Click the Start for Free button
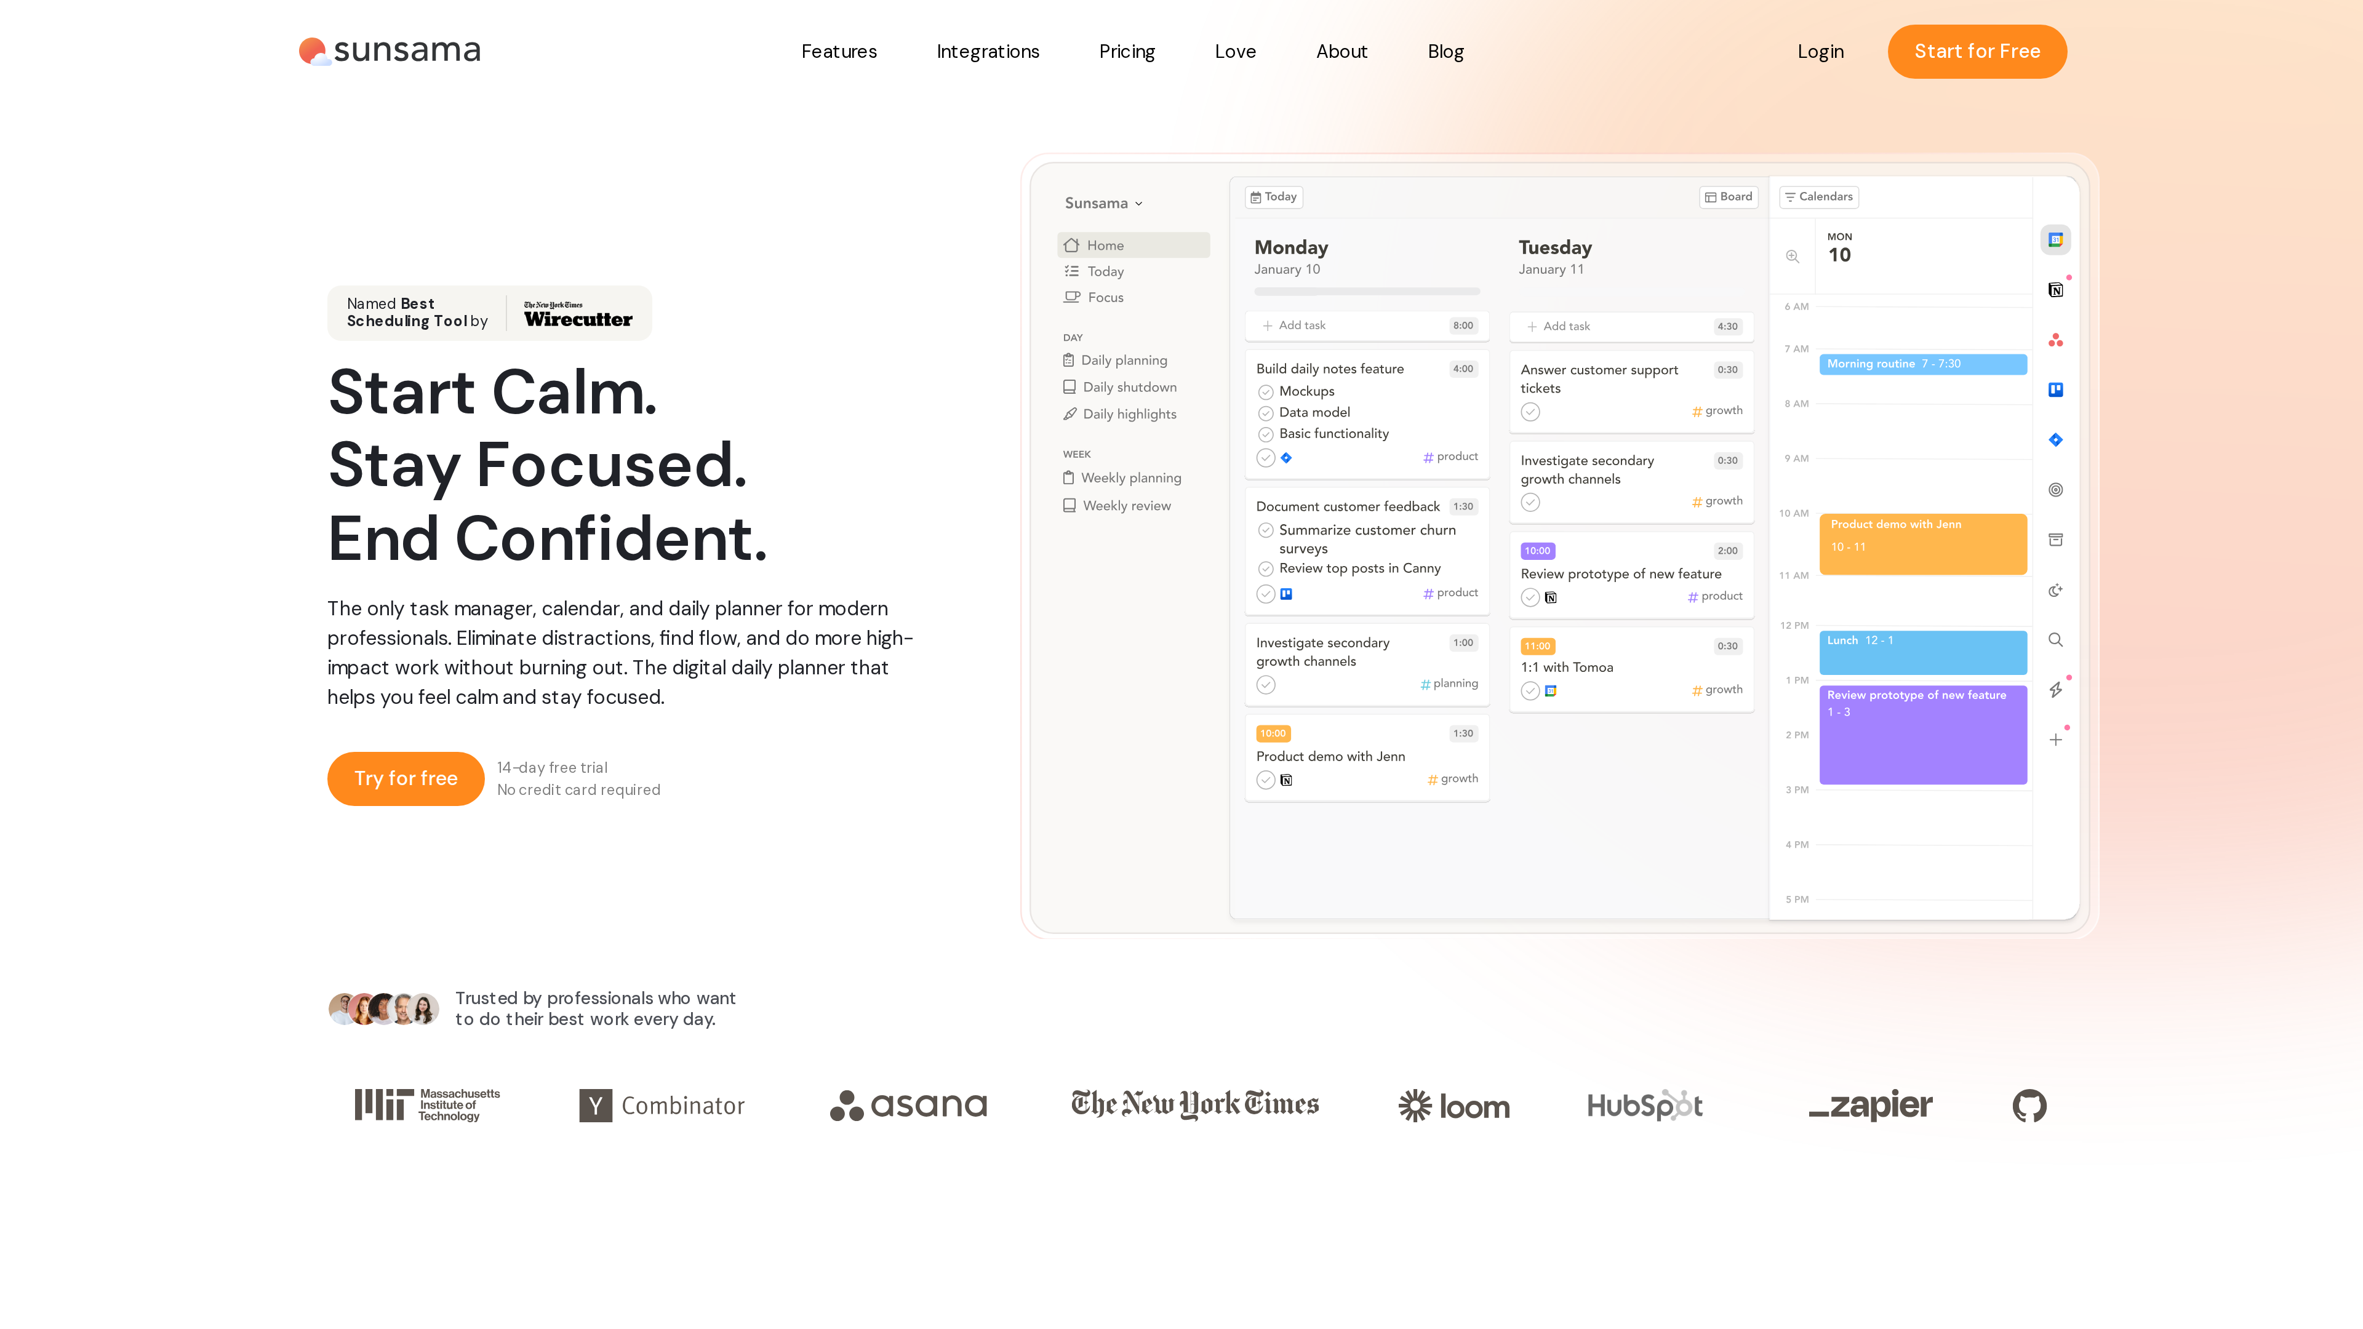This screenshot has width=2363, height=1329. [1977, 51]
